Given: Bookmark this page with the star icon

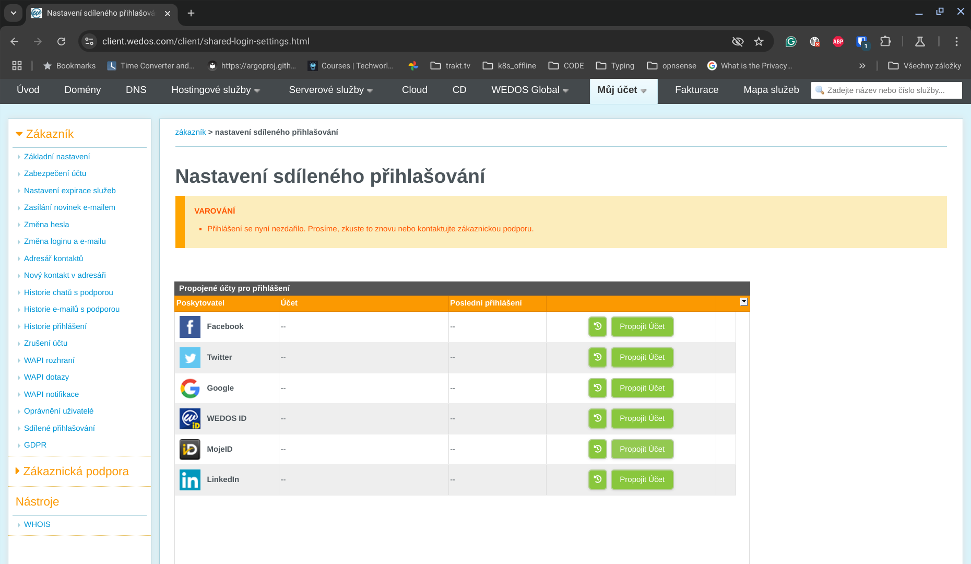Looking at the screenshot, I should tap(759, 41).
